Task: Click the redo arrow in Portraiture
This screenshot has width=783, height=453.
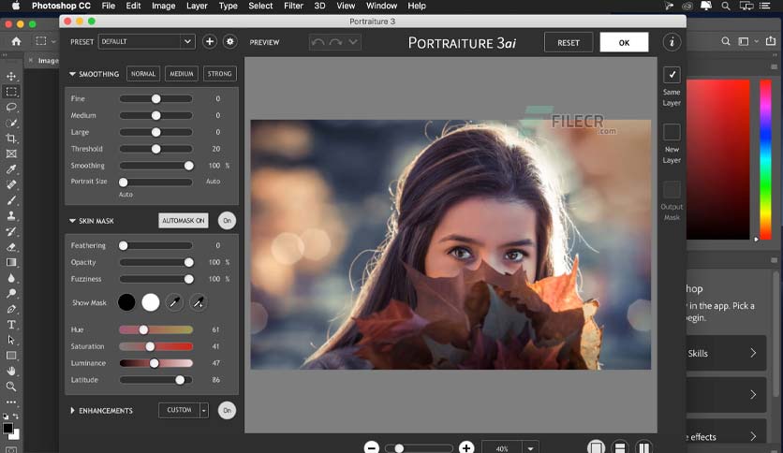Action: pos(335,42)
